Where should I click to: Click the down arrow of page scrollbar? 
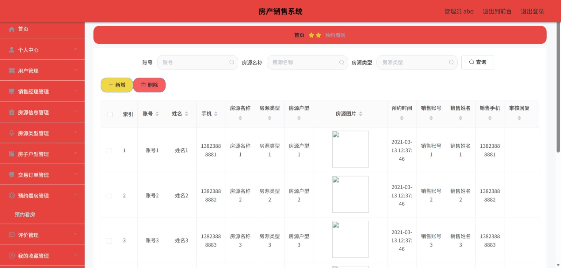[x=558, y=265]
